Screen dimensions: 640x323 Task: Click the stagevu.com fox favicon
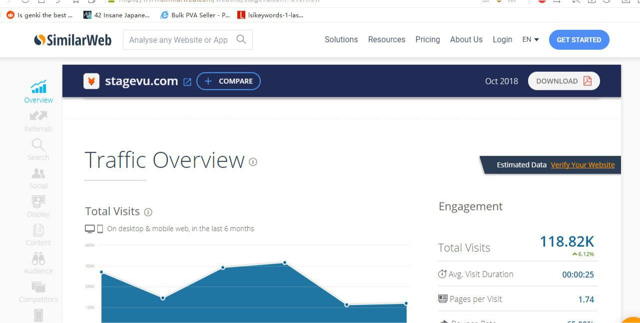click(91, 81)
